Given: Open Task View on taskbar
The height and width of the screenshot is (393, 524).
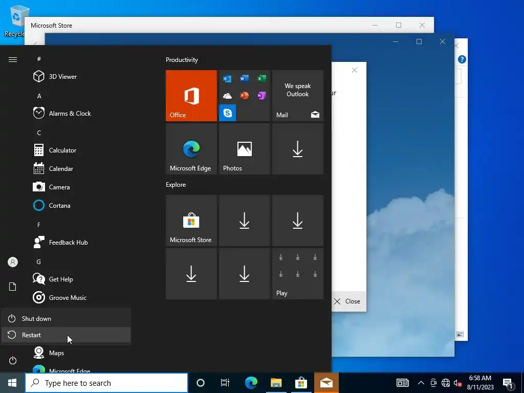Looking at the screenshot, I should click(x=225, y=383).
